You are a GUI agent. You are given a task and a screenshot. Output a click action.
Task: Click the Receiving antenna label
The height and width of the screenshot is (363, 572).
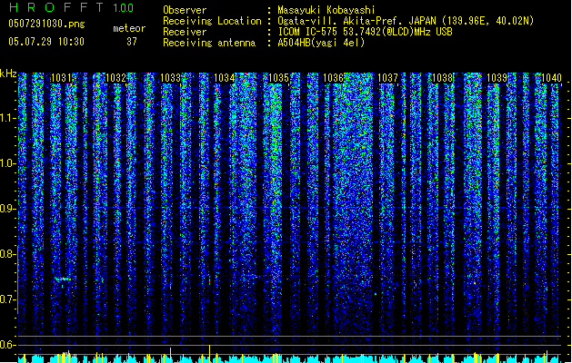[209, 43]
